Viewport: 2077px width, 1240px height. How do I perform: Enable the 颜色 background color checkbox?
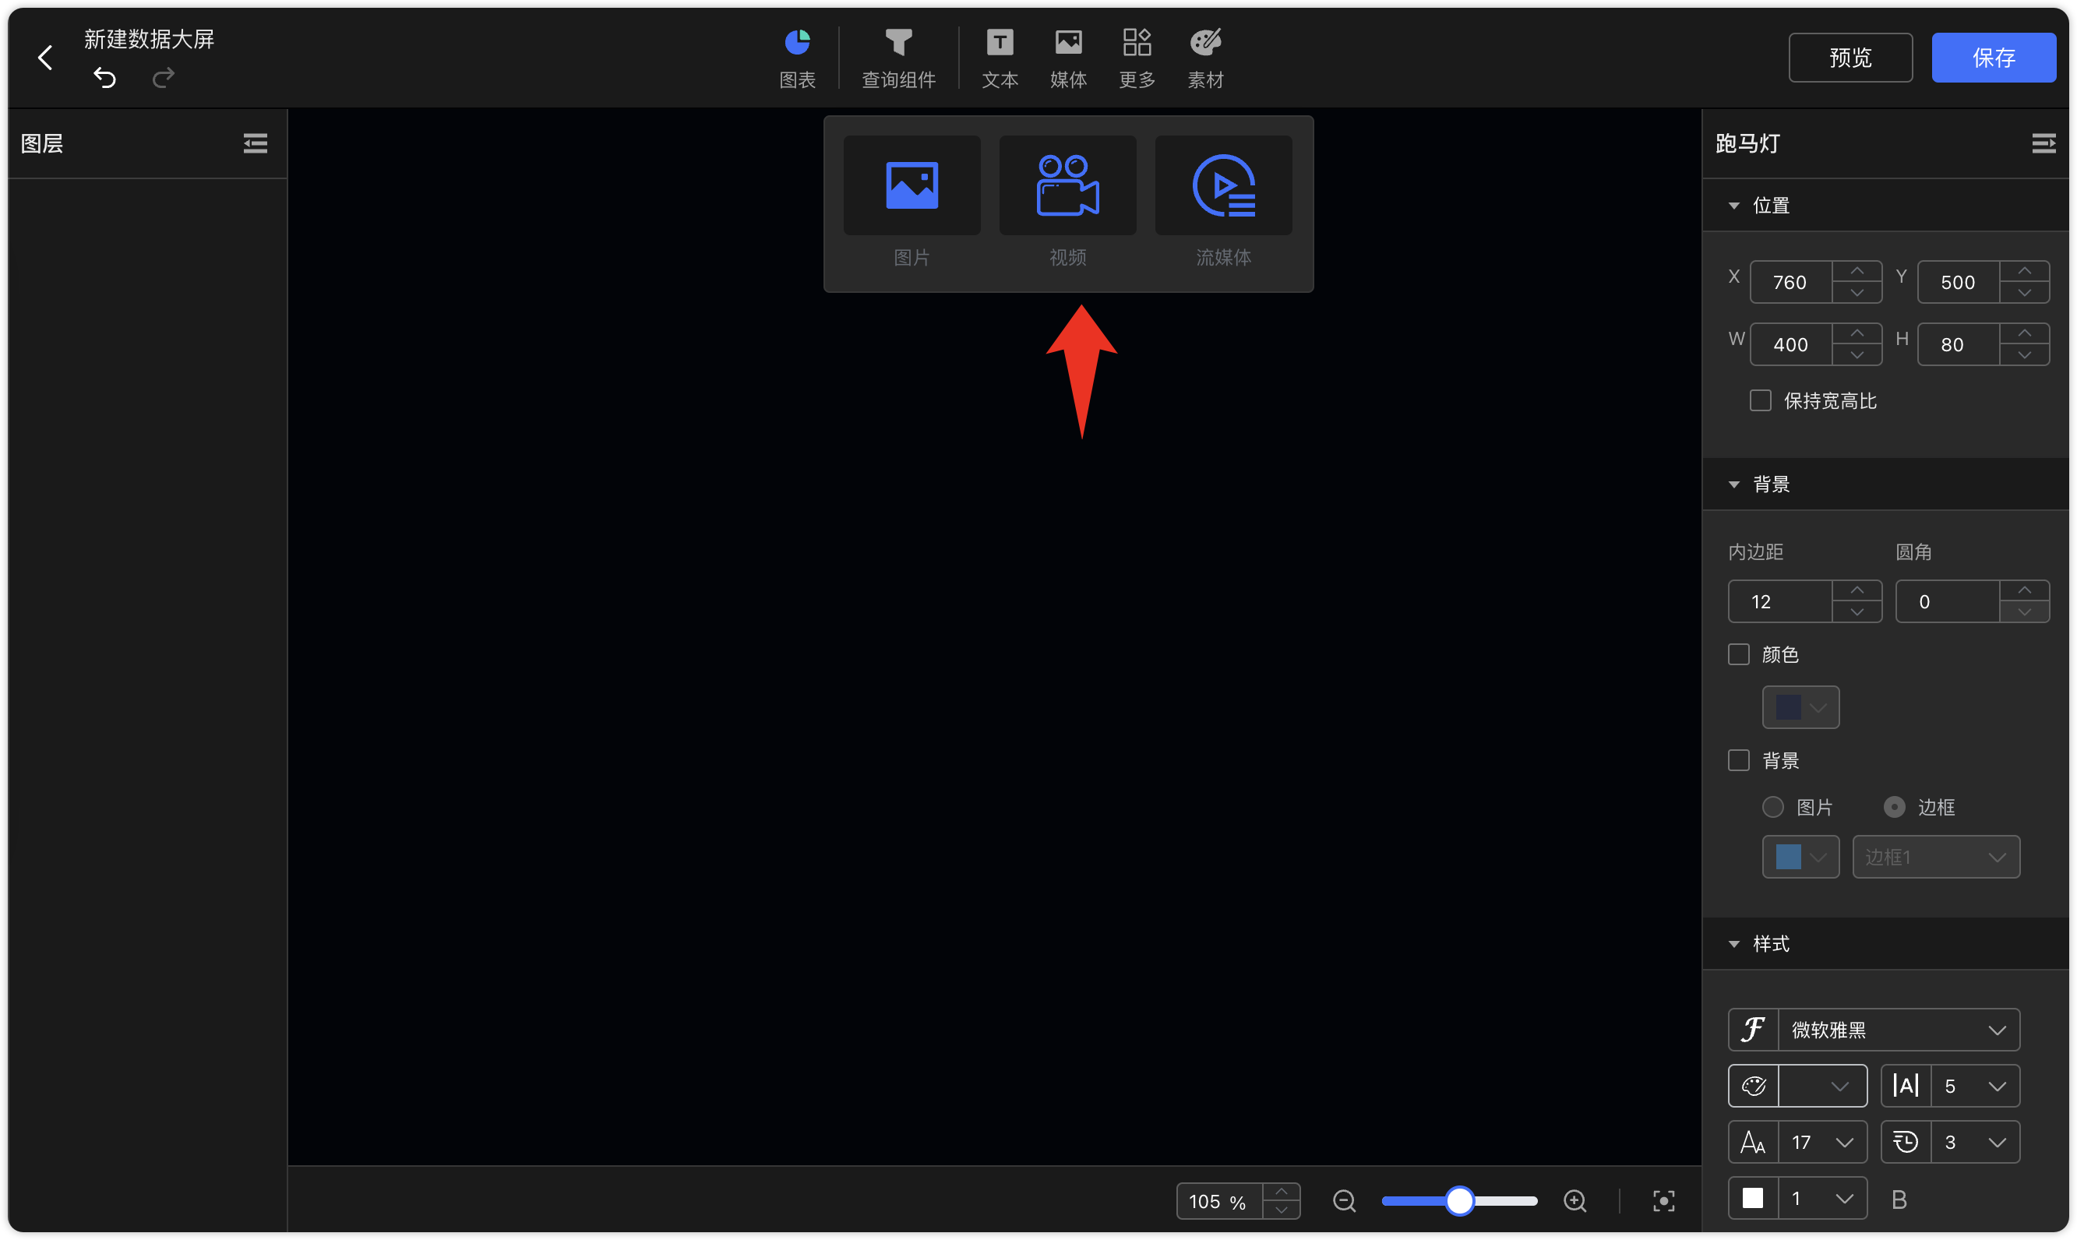[1739, 654]
